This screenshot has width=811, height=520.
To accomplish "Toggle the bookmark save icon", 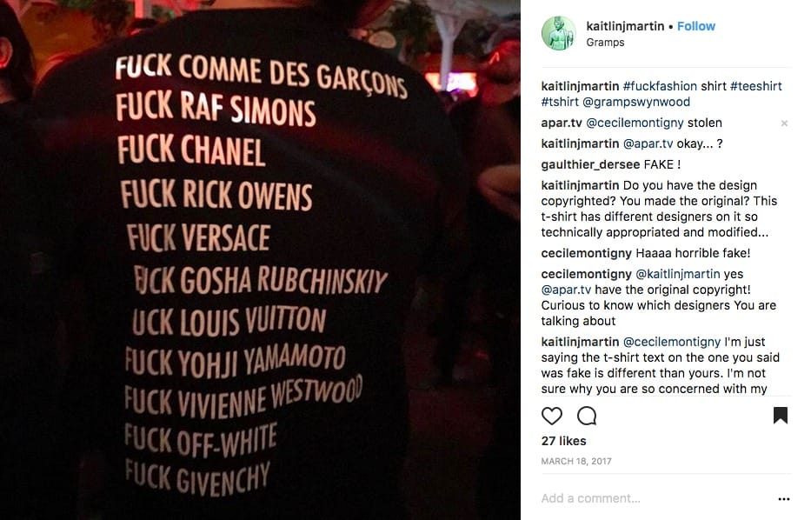I will 780,416.
